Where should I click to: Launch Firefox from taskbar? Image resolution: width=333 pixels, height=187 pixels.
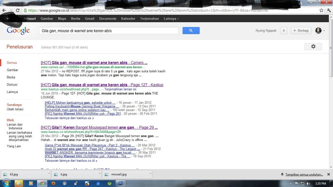click(x=53, y=183)
